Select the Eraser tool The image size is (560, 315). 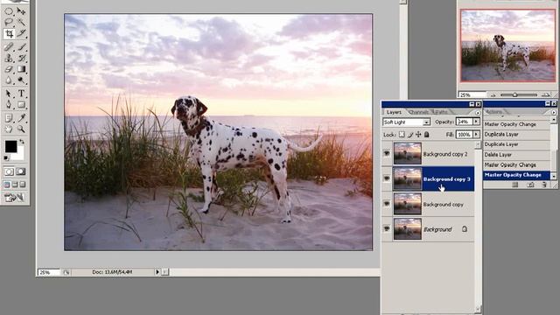9,69
